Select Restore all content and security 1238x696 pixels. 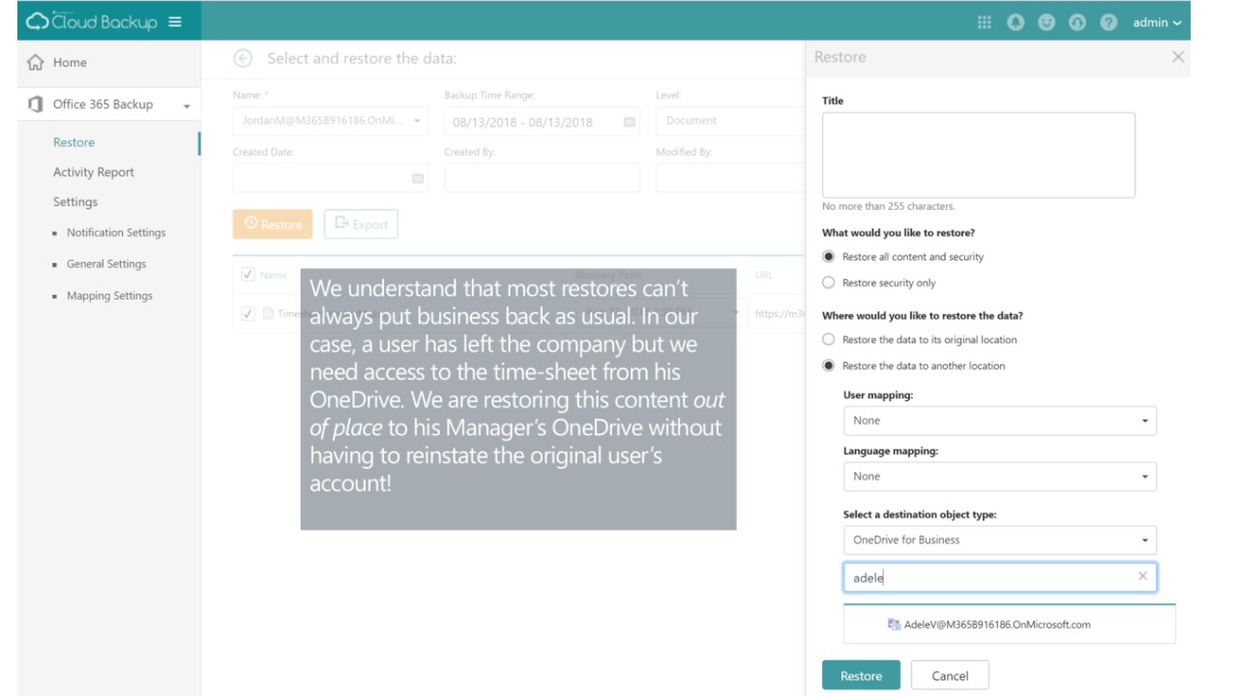(828, 257)
